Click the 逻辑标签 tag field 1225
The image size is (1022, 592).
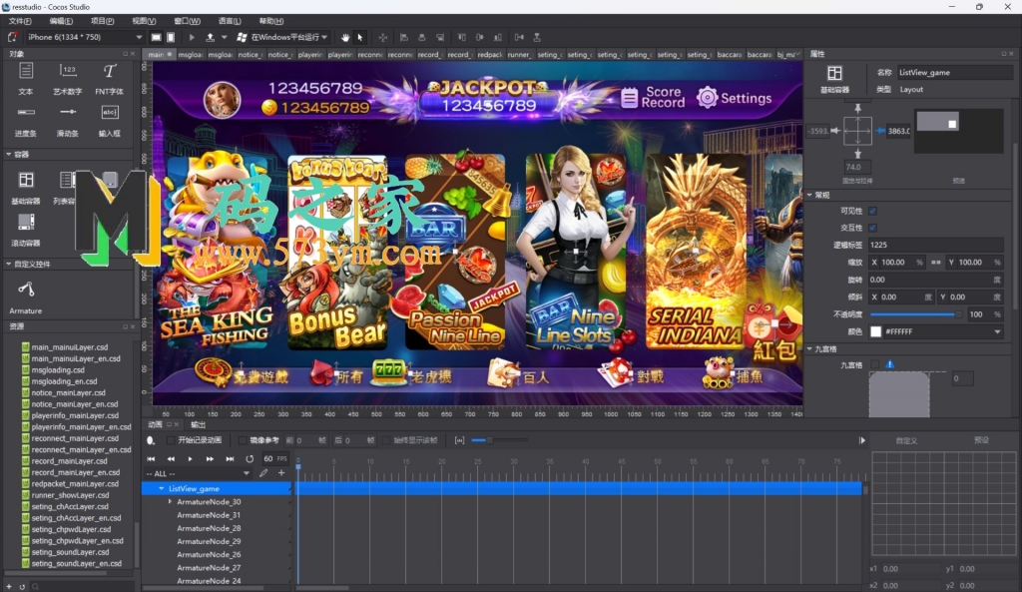[935, 245]
